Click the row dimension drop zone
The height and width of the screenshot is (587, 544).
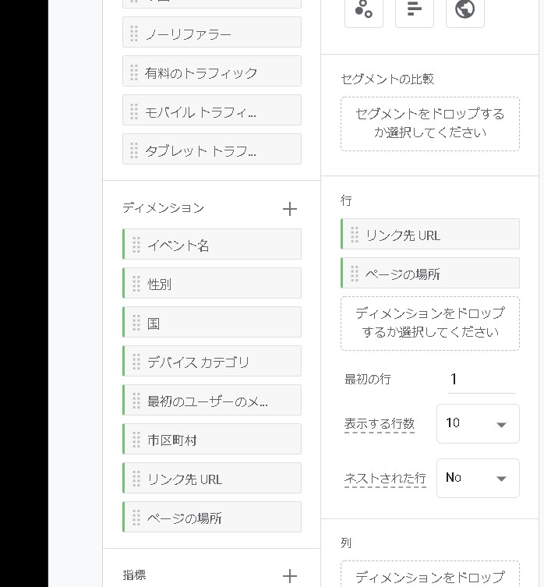pyautogui.click(x=429, y=323)
